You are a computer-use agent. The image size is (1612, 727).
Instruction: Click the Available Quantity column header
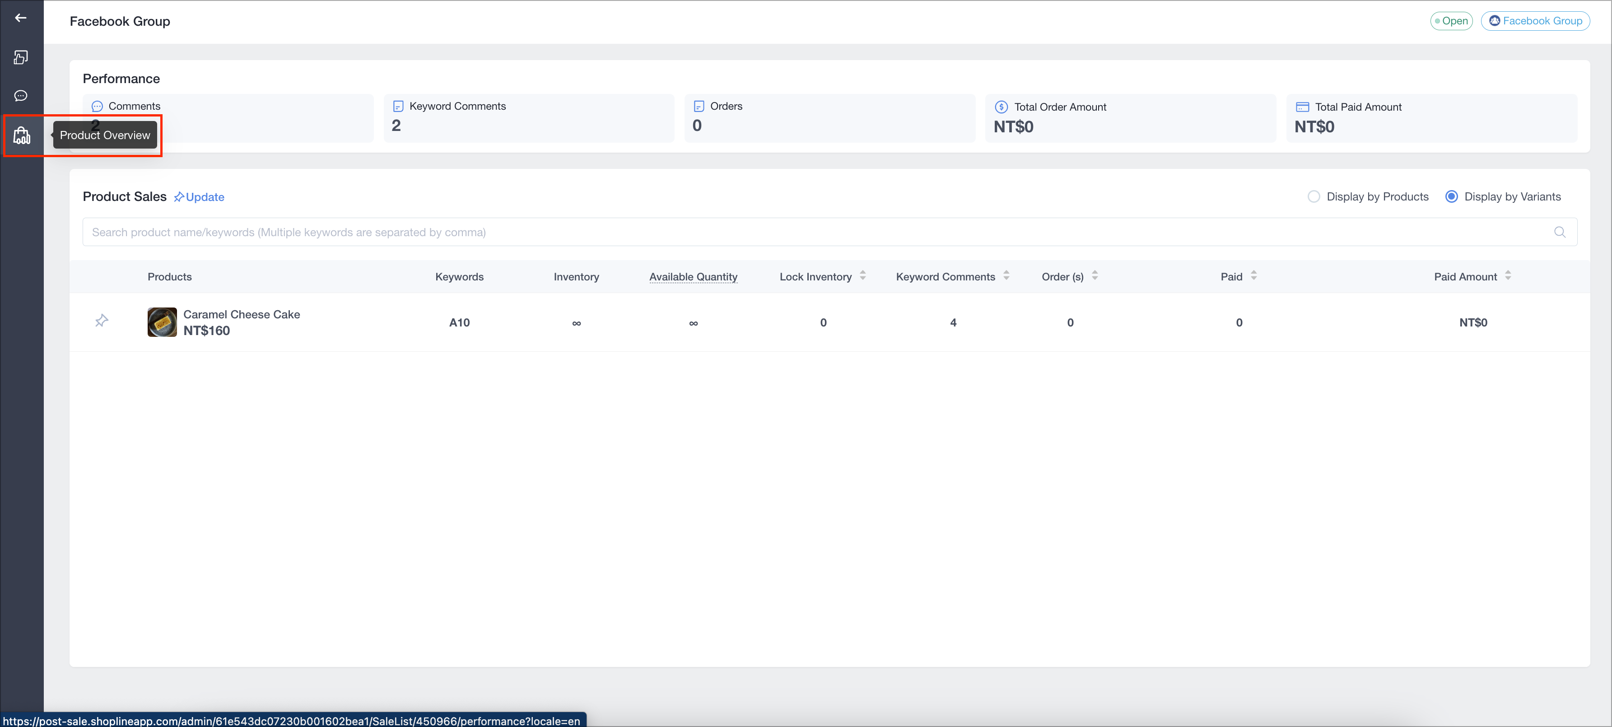694,276
